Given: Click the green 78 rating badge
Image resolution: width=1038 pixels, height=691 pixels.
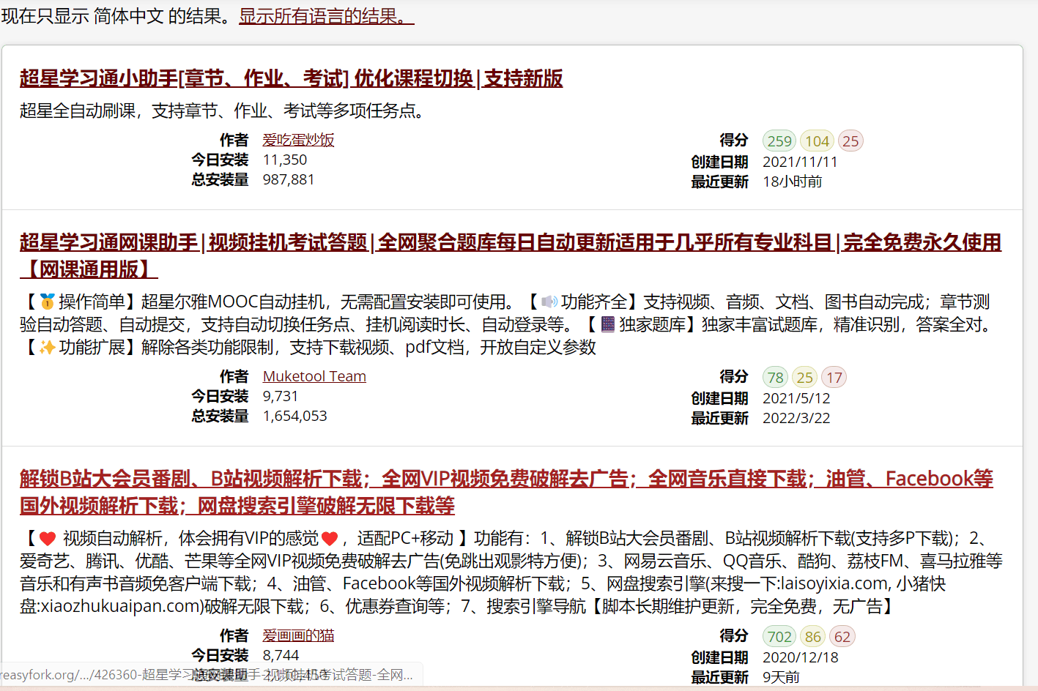Looking at the screenshot, I should 776,377.
